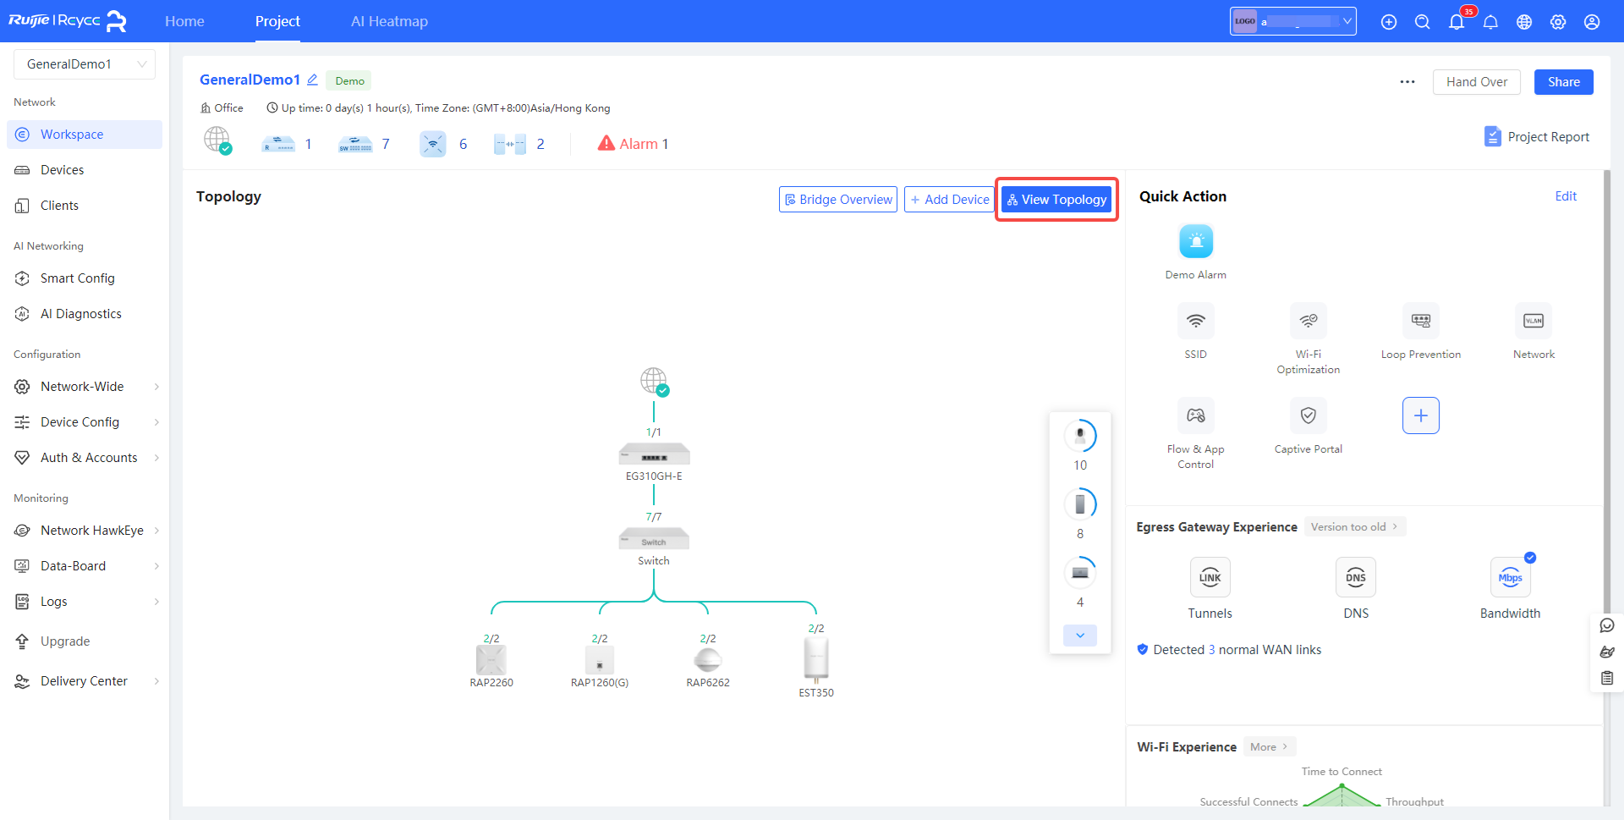
Task: Click the View Topology button
Action: click(x=1056, y=200)
